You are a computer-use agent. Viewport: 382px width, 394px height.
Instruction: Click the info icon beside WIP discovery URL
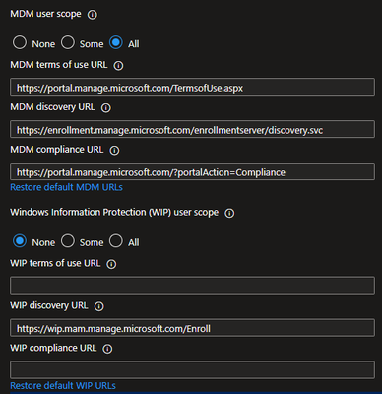point(99,306)
